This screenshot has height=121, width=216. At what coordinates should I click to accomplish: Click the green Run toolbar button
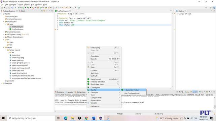pos(23,8)
